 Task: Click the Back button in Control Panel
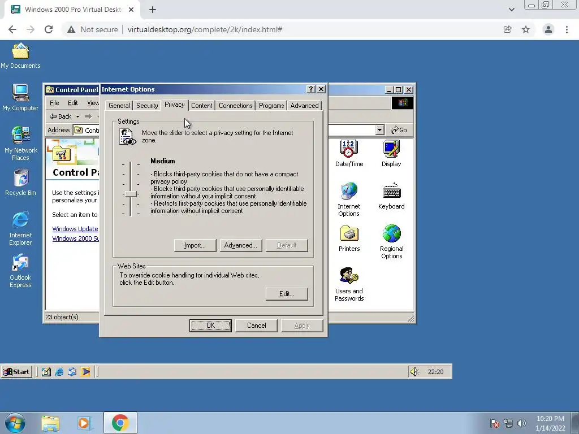[x=61, y=116]
